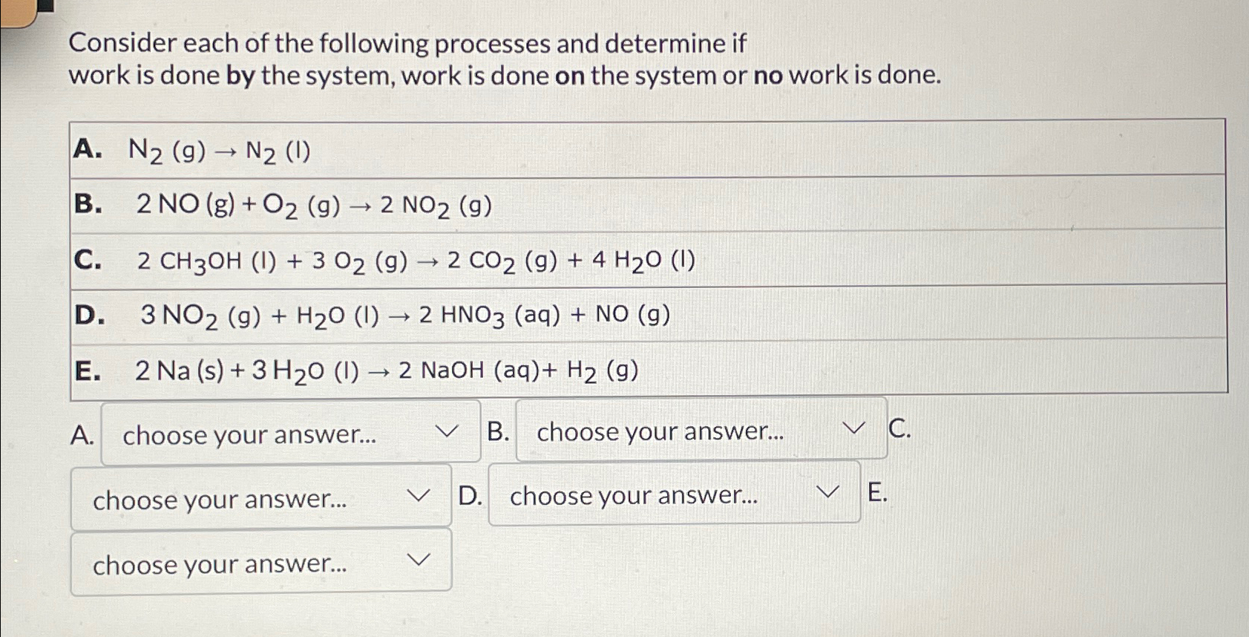Click the chevron on the bottom answer box

click(x=419, y=559)
